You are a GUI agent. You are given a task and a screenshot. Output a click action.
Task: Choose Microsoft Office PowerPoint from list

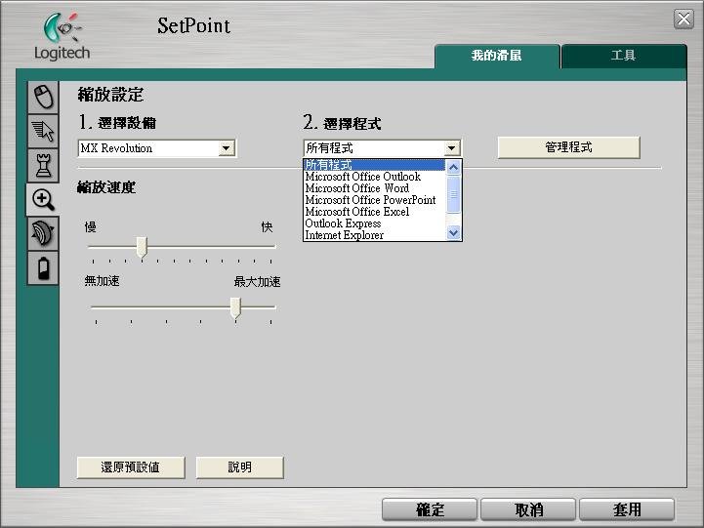coord(374,200)
